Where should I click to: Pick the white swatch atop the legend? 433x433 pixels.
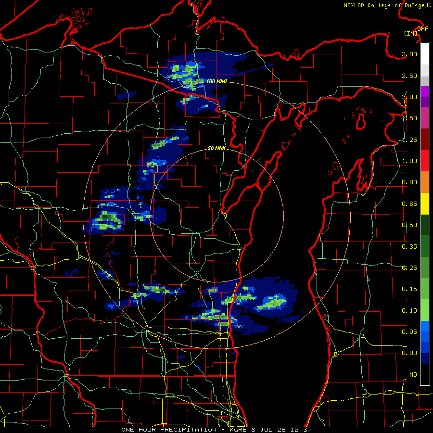click(425, 53)
